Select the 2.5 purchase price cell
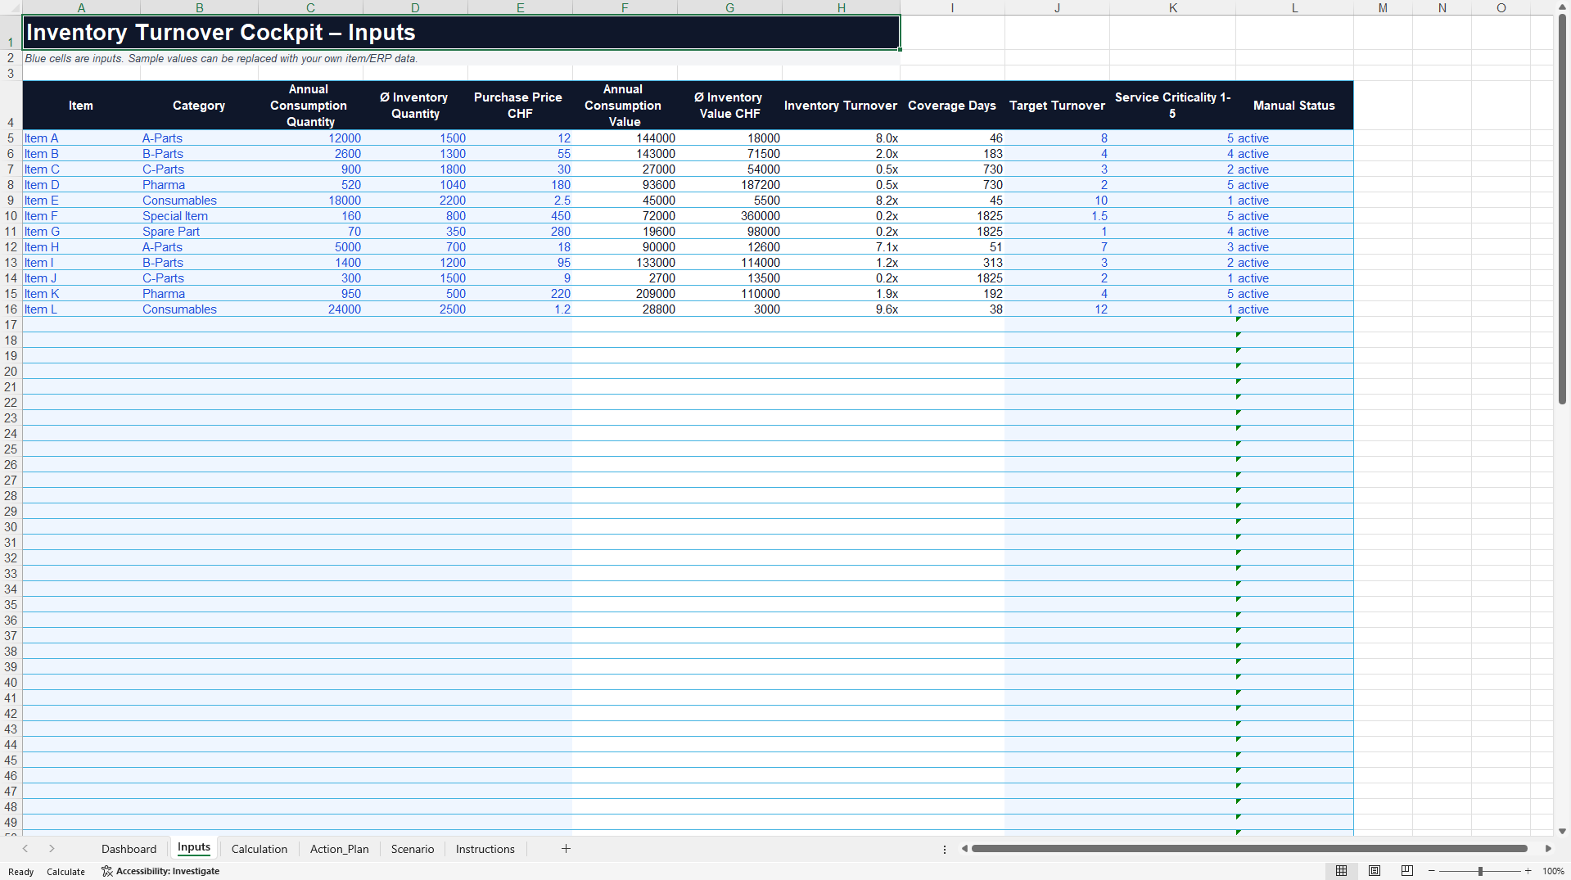The height and width of the screenshot is (880, 1571). coord(520,201)
